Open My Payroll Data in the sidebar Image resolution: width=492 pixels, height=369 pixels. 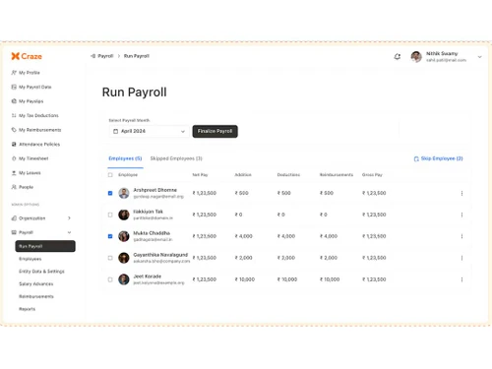(31, 87)
